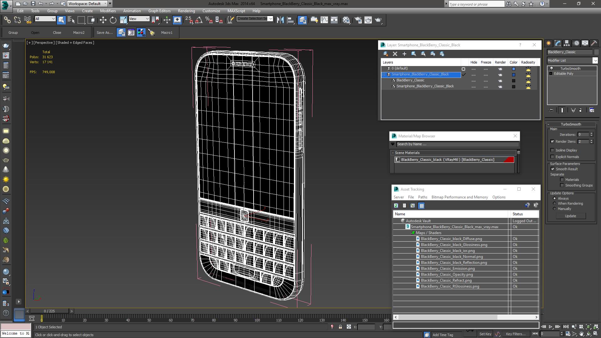The height and width of the screenshot is (338, 601).
Task: Toggle the Smooth Result checkbox
Action: point(552,169)
